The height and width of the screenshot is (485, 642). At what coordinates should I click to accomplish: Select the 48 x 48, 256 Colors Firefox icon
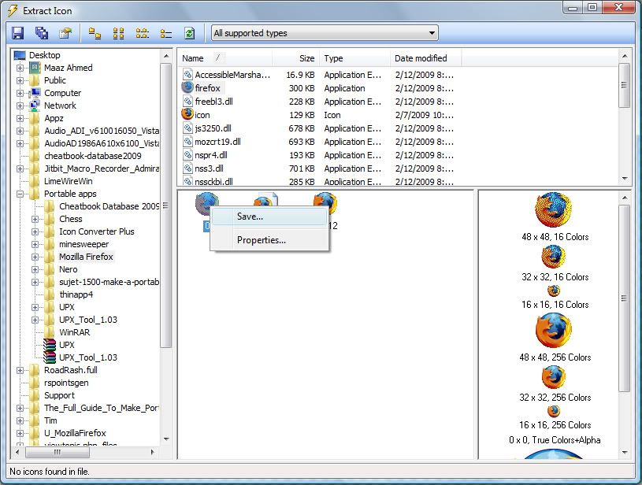[x=554, y=331]
